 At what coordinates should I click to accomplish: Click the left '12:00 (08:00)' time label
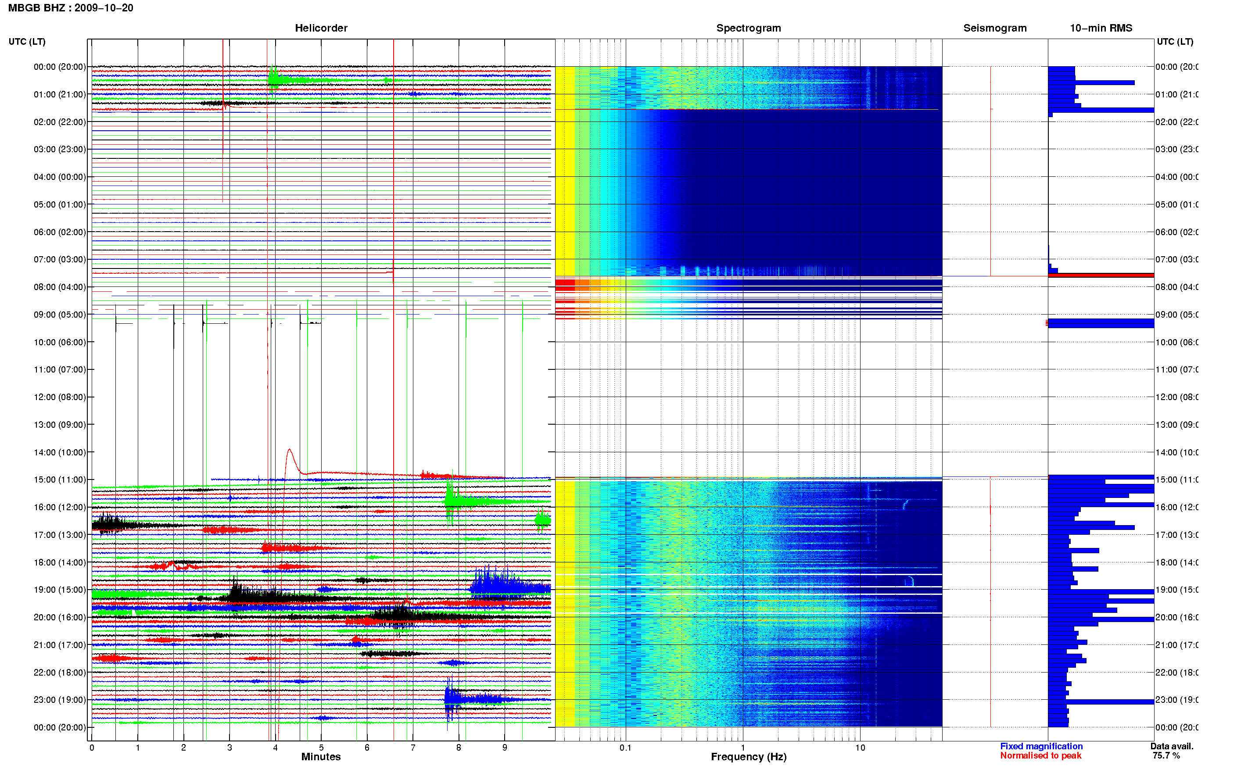point(60,397)
